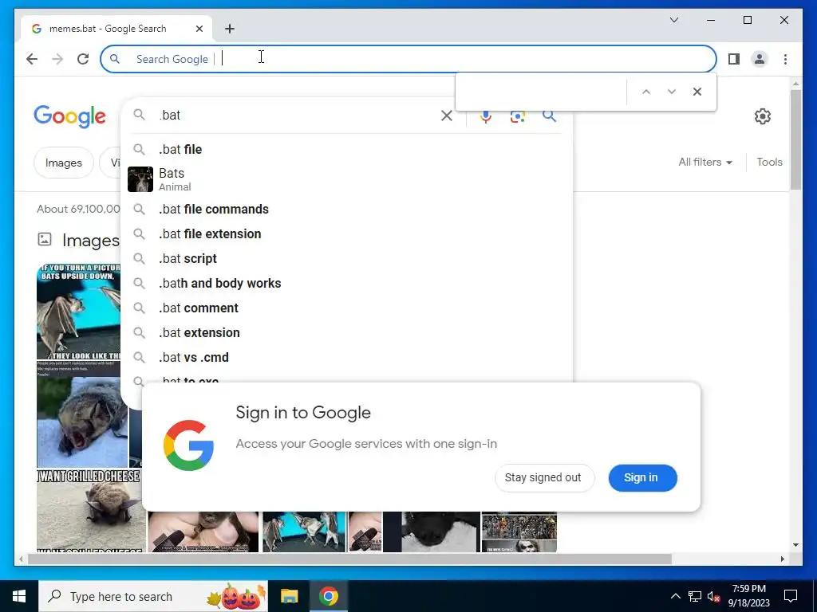Choose the ".bat vs .cmd" suggestion
Image resolution: width=817 pixels, height=612 pixels.
point(346,358)
